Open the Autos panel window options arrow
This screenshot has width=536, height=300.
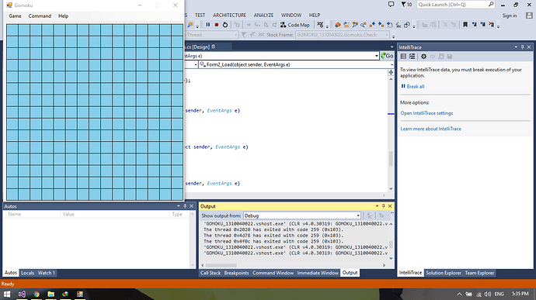pyautogui.click(x=179, y=206)
